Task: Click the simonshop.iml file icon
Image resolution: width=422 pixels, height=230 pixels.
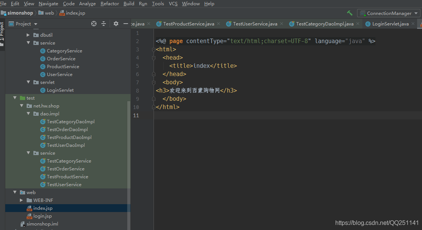Action: pyautogui.click(x=23, y=224)
